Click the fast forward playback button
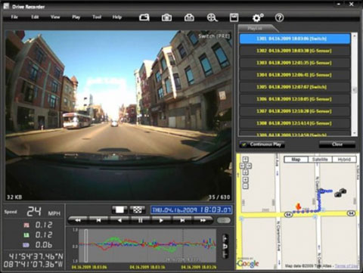This screenshot has width=363, height=273. click(x=203, y=220)
